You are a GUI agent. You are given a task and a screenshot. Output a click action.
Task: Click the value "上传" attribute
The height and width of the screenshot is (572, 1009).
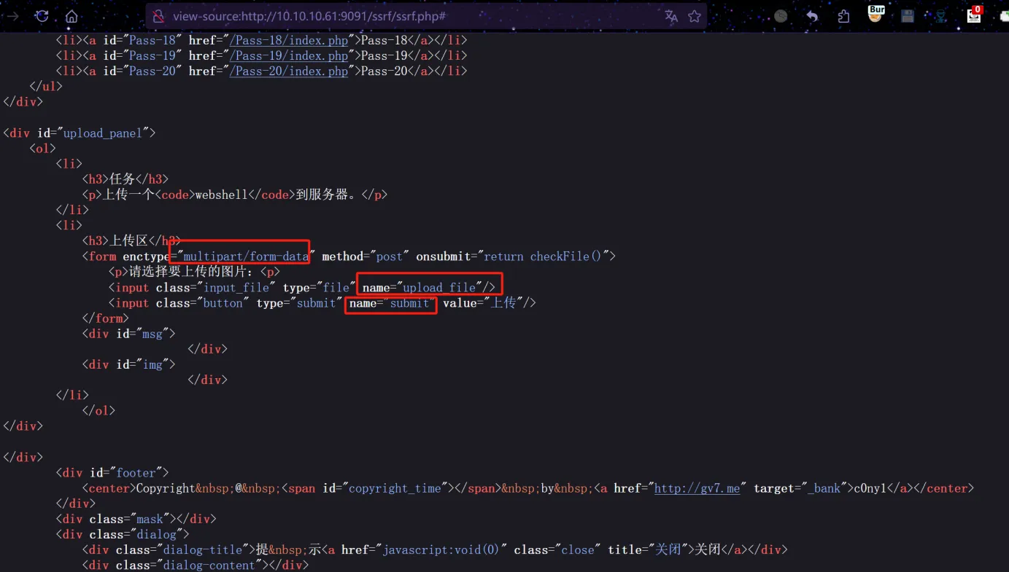pyautogui.click(x=503, y=303)
